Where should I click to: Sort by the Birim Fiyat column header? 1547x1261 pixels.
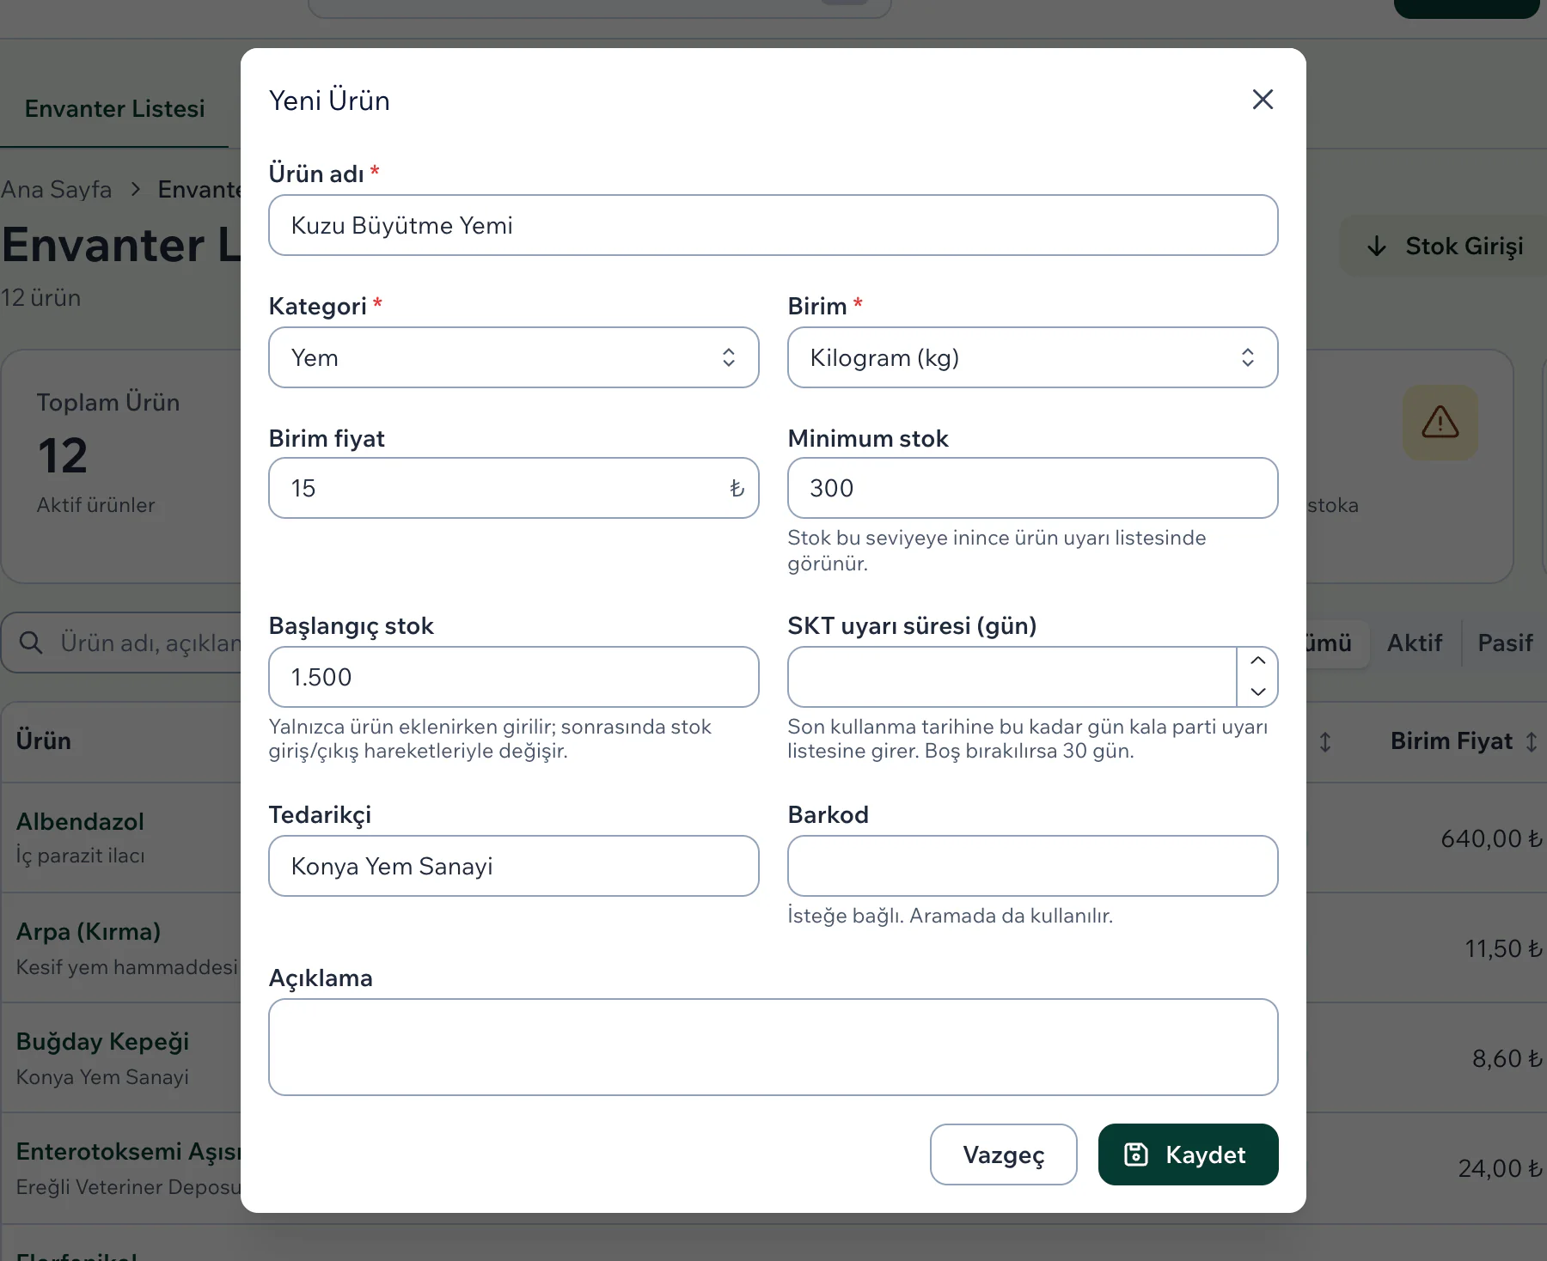(1464, 741)
